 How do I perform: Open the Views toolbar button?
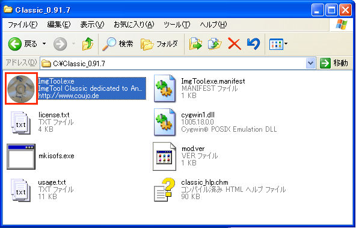[x=276, y=44]
